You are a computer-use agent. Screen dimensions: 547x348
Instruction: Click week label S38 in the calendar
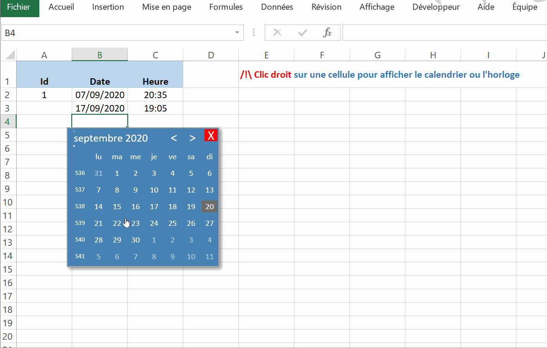80,206
